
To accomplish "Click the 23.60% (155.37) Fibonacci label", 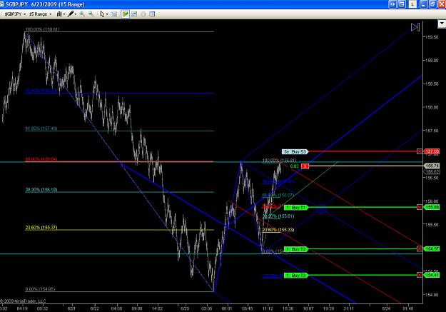I will (x=41, y=228).
